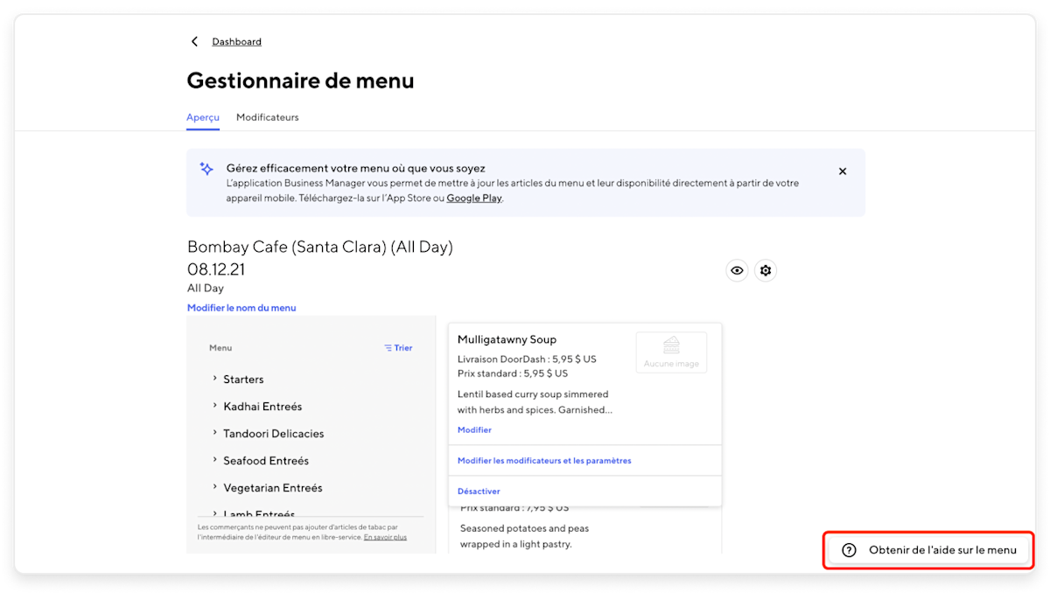This screenshot has height=600, width=1050.
Task: Expand the Tandoori Delicacies chevron
Action: pyautogui.click(x=214, y=433)
